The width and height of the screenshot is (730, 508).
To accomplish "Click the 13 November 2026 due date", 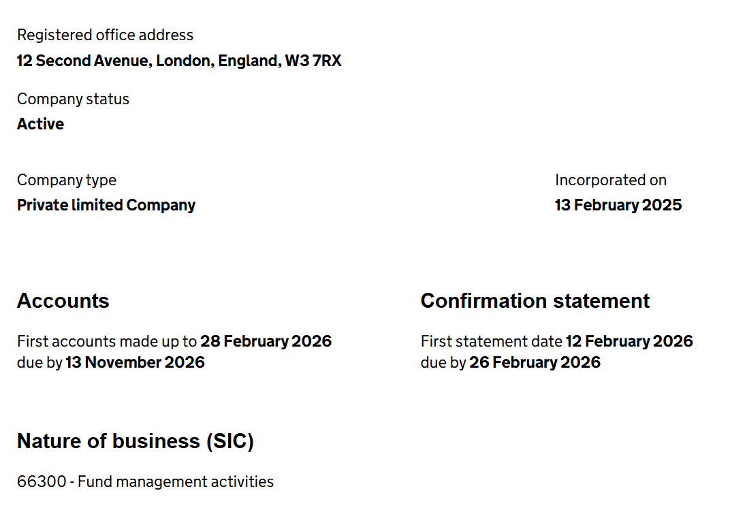I will click(x=135, y=362).
